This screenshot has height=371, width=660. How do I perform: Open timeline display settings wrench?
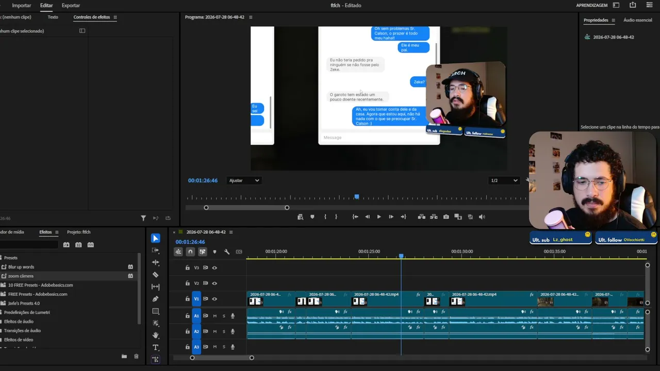point(227,251)
